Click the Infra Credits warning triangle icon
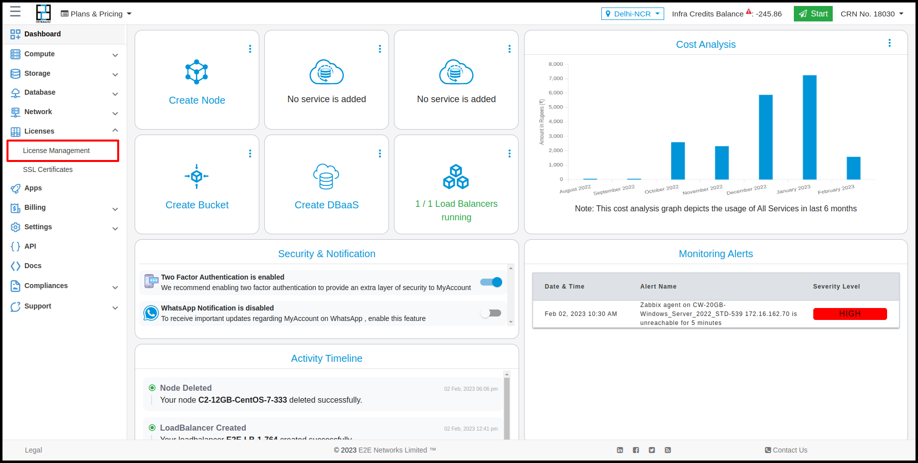Screen dimensions: 918x463 point(748,11)
